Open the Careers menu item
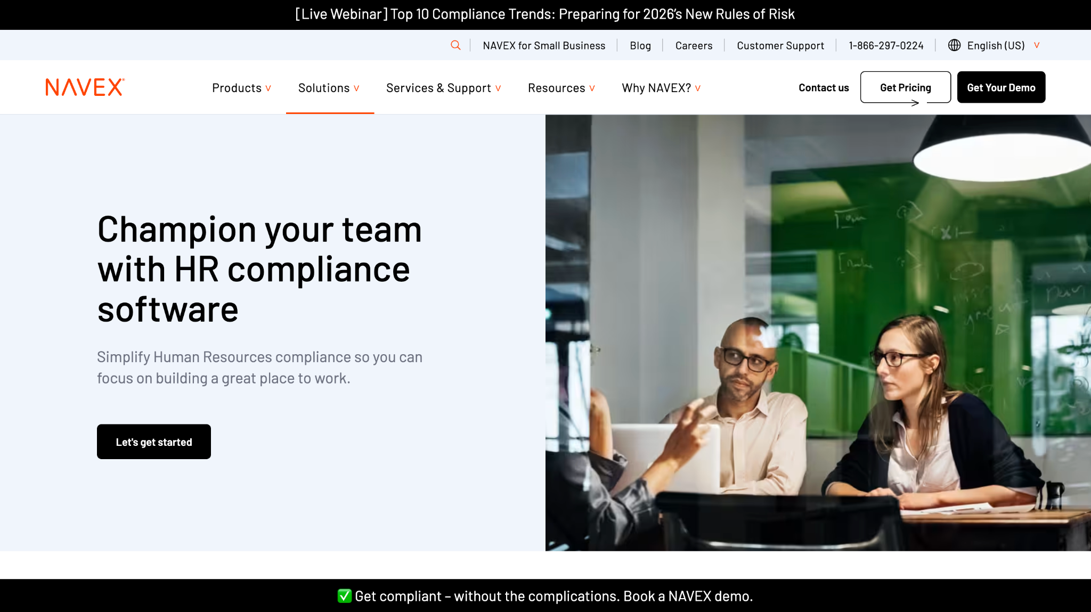Viewport: 1091px width, 612px height. [x=694, y=45]
